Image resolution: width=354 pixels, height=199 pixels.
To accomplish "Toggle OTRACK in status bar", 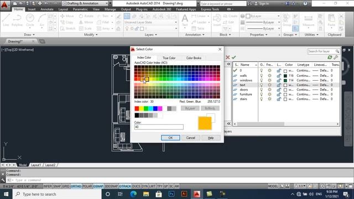I will (x=125, y=186).
